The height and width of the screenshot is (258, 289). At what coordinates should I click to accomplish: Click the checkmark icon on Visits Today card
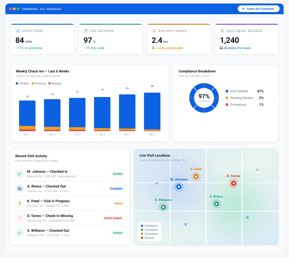[18, 31]
